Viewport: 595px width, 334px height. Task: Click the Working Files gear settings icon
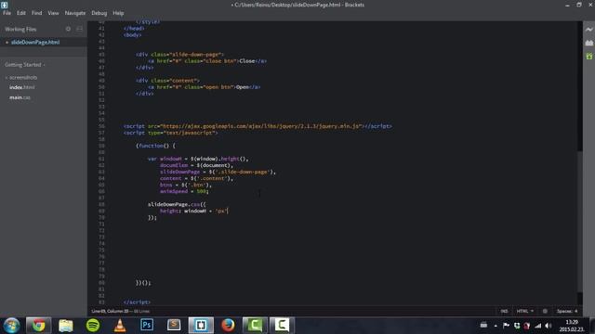pyautogui.click(x=68, y=29)
